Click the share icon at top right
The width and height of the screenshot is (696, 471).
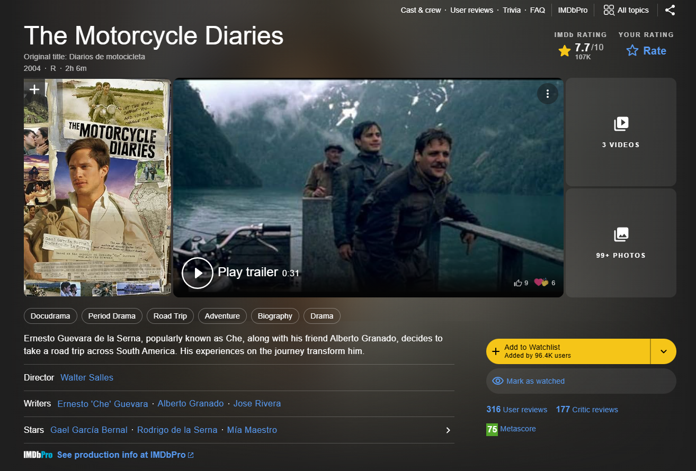click(670, 10)
